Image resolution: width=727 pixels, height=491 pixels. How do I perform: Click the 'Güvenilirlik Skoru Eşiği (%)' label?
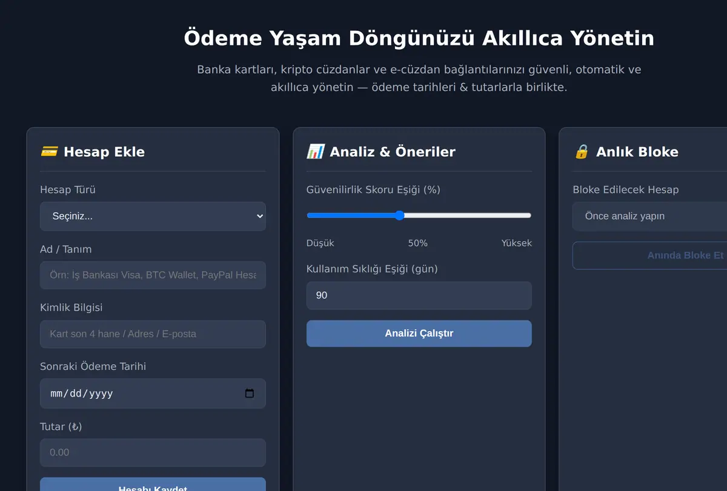[x=373, y=189]
